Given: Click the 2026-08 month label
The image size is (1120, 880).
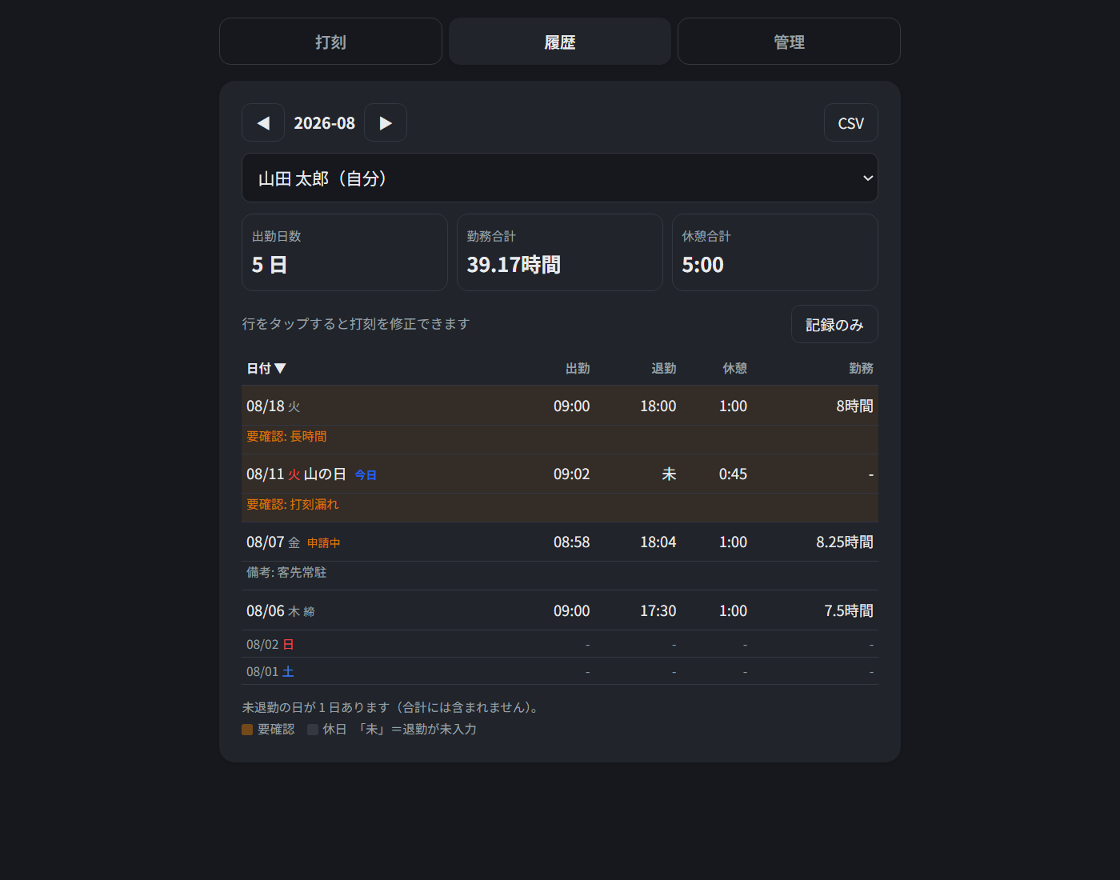Looking at the screenshot, I should click(324, 123).
